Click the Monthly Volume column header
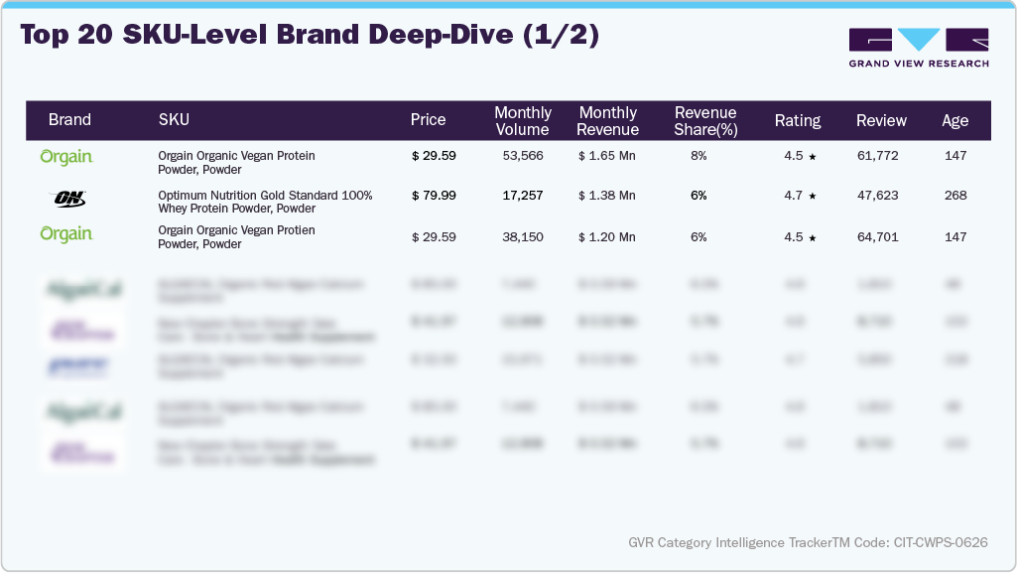The width and height of the screenshot is (1017, 573). 523,121
